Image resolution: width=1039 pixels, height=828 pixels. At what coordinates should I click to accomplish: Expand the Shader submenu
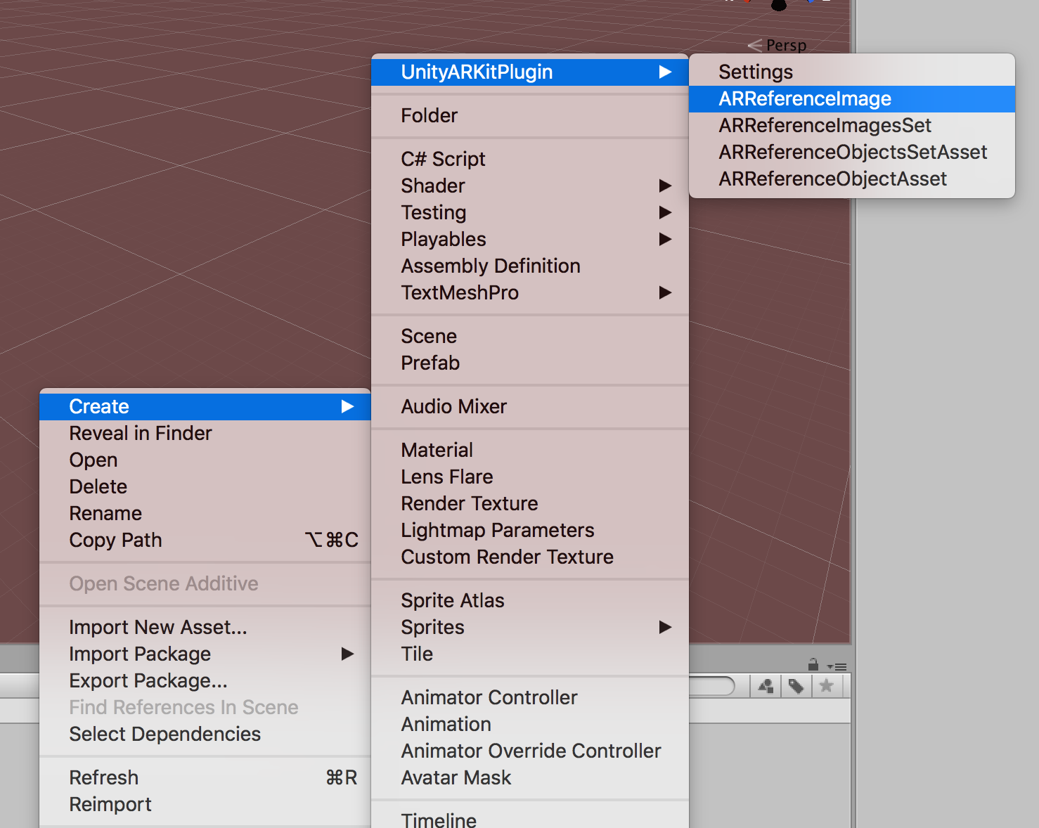tap(529, 186)
